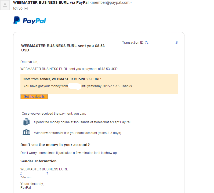The image size is (214, 193).
Task: Click the sender's profile avatar icon
Action: 5,5
